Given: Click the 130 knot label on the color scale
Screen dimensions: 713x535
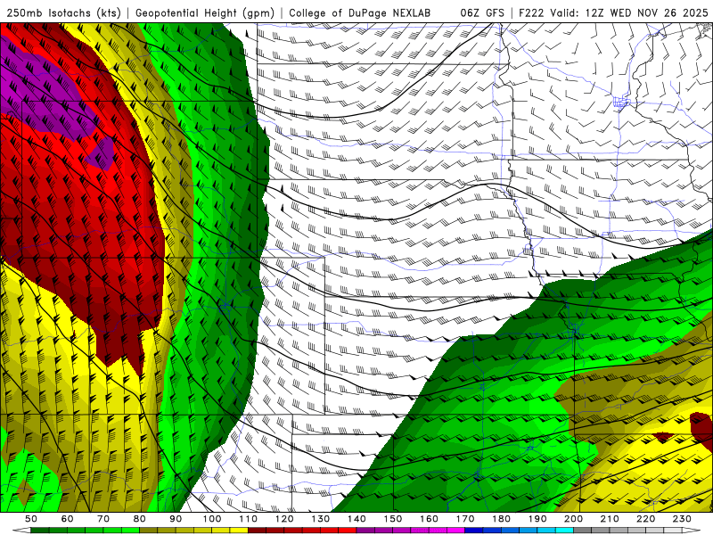Looking at the screenshot, I should tap(321, 519).
